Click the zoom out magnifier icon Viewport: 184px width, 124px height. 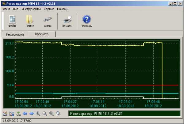pos(45,114)
